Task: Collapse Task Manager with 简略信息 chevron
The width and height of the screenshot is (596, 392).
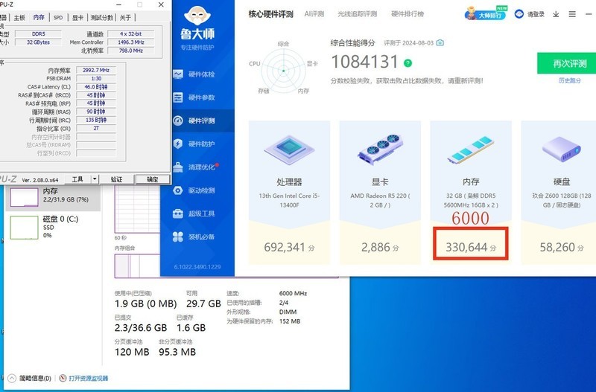Action: 12,378
